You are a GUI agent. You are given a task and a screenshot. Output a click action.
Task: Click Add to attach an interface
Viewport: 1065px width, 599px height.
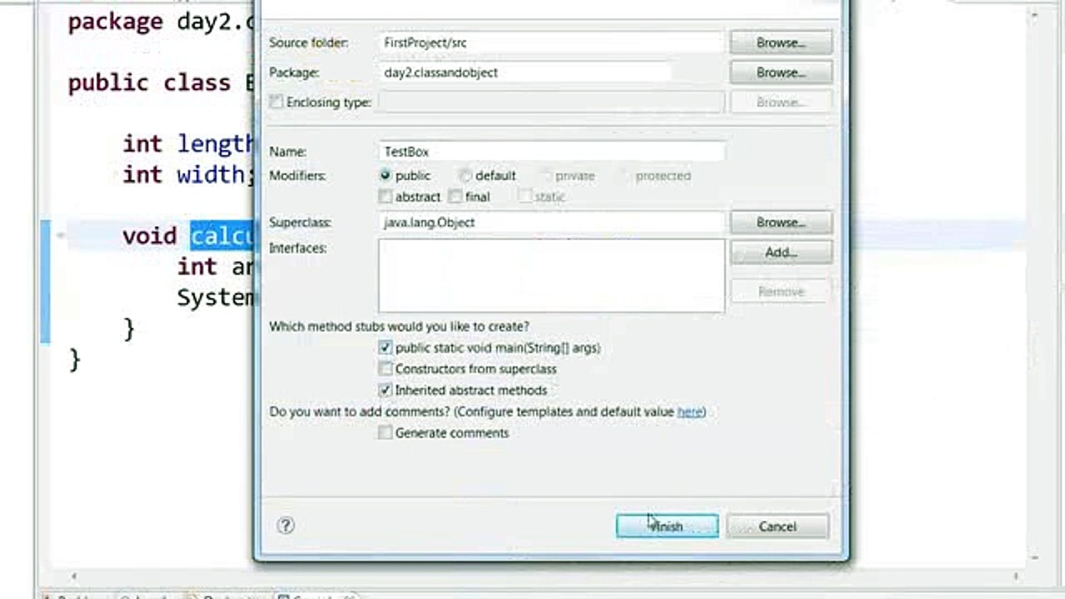coord(780,252)
